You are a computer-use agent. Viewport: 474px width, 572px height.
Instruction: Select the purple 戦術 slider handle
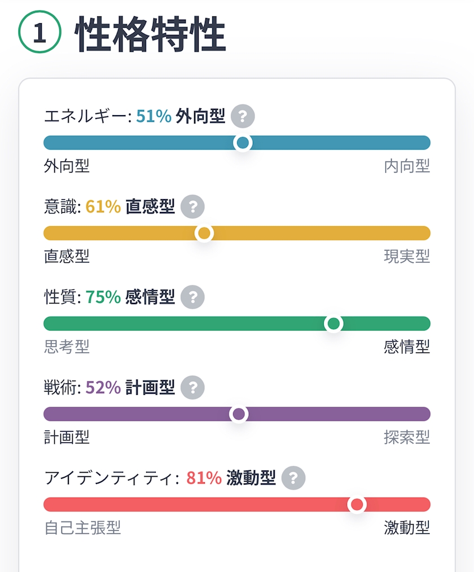point(239,414)
